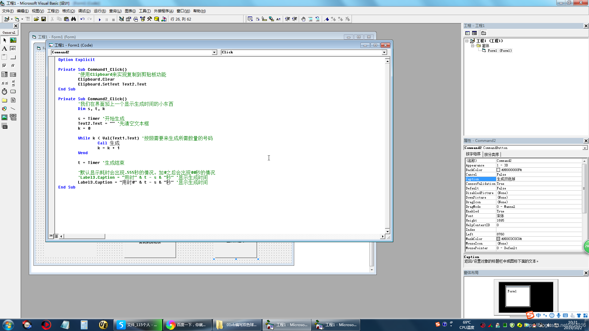Click the Start run button
Image resolution: width=589 pixels, height=331 pixels.
click(99, 19)
